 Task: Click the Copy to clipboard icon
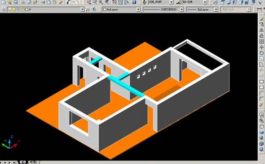coord(49,2)
